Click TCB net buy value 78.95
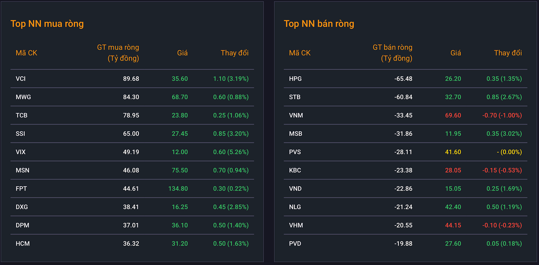The height and width of the screenshot is (265, 539). point(131,115)
